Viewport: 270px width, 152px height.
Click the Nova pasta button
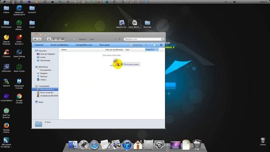(x=105, y=45)
